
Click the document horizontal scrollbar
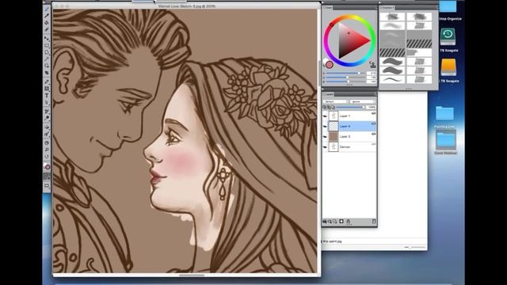pos(192,275)
